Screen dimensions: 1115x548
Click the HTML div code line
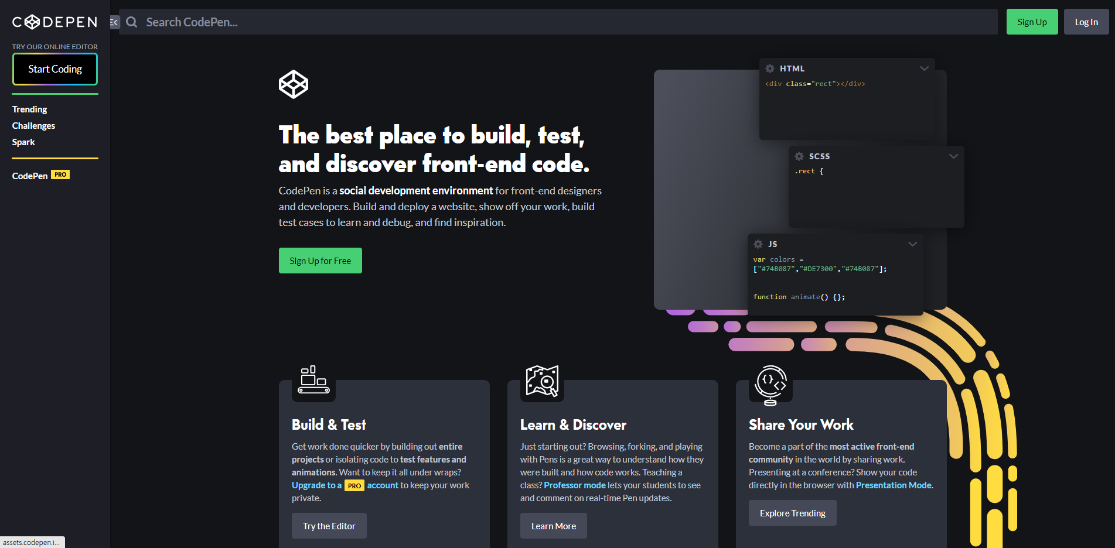click(x=815, y=84)
